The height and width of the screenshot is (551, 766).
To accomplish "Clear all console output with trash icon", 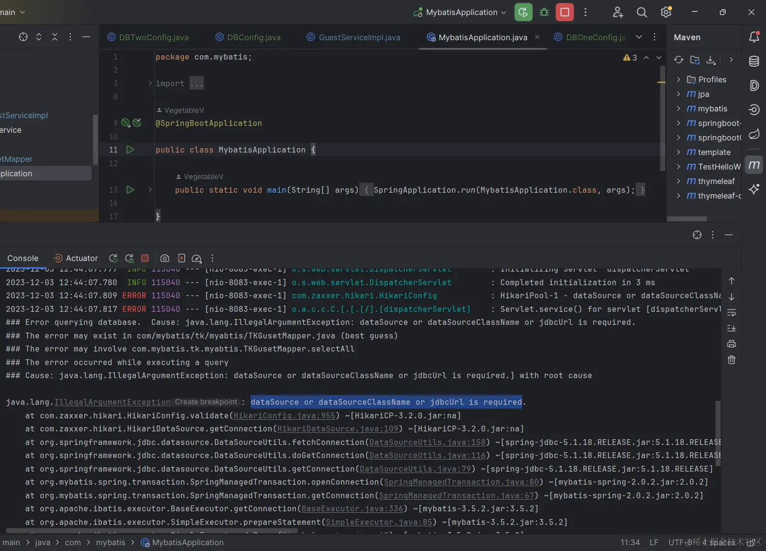I will click(732, 360).
